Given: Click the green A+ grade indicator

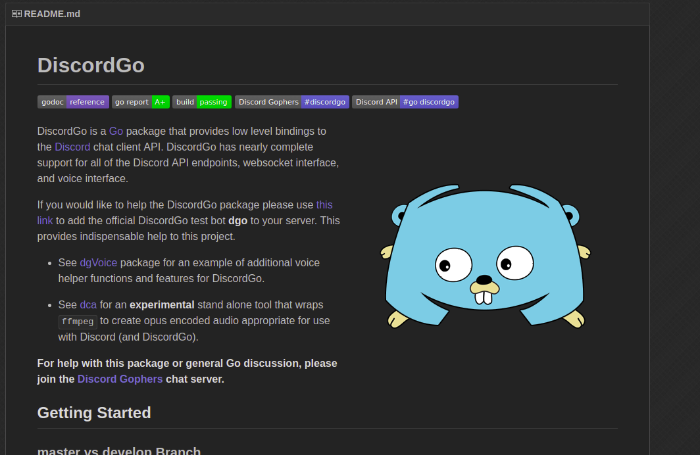Looking at the screenshot, I should (x=160, y=102).
